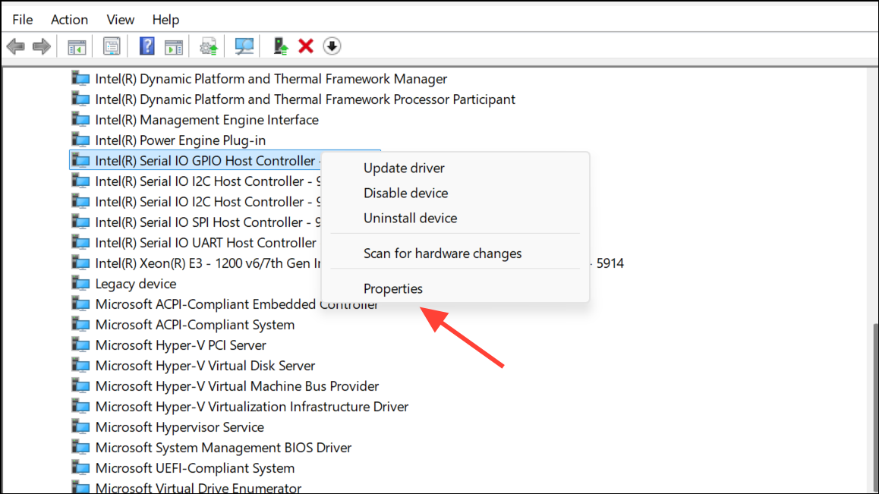Click the Scan for hardware changes monitor icon

[x=244, y=46]
